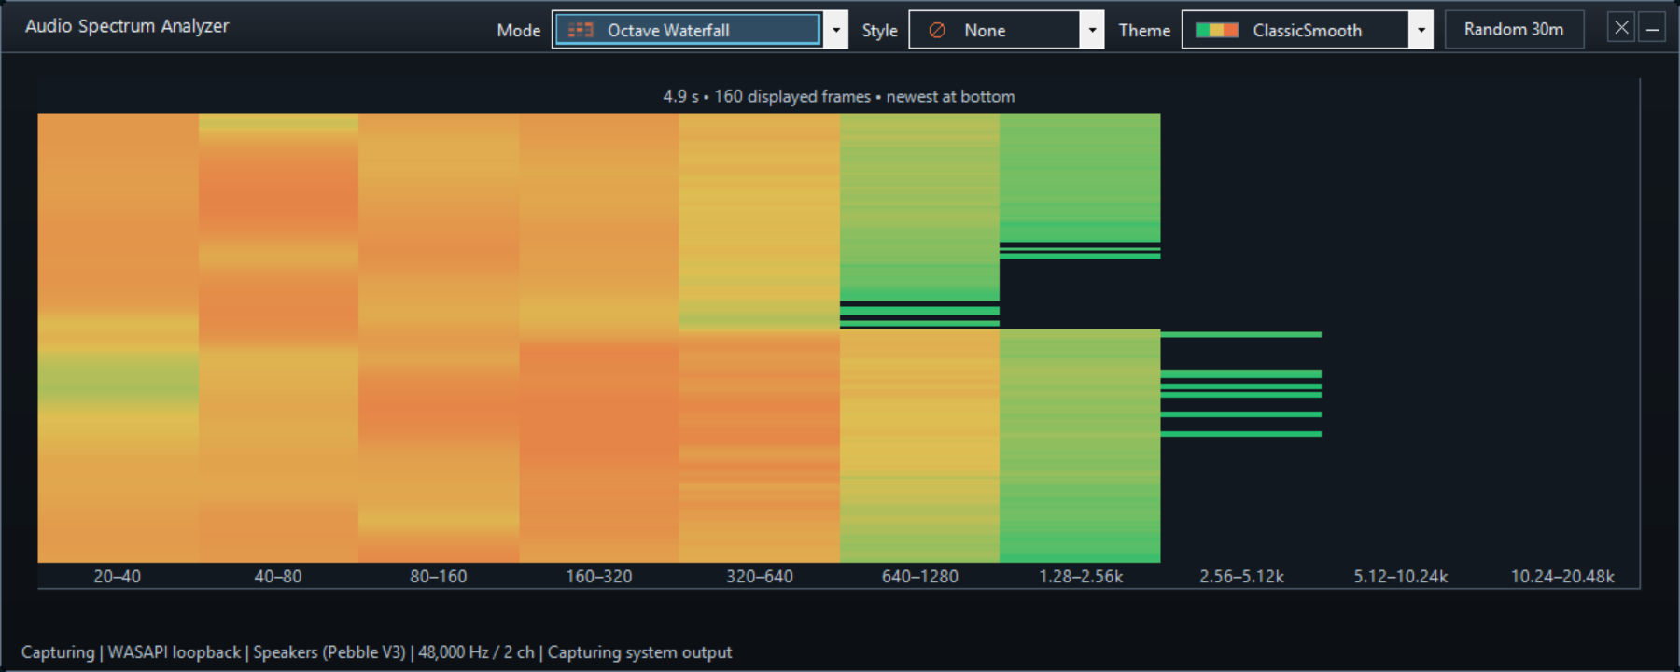
Task: Click the 40–80 octave band label
Action: coord(278,577)
